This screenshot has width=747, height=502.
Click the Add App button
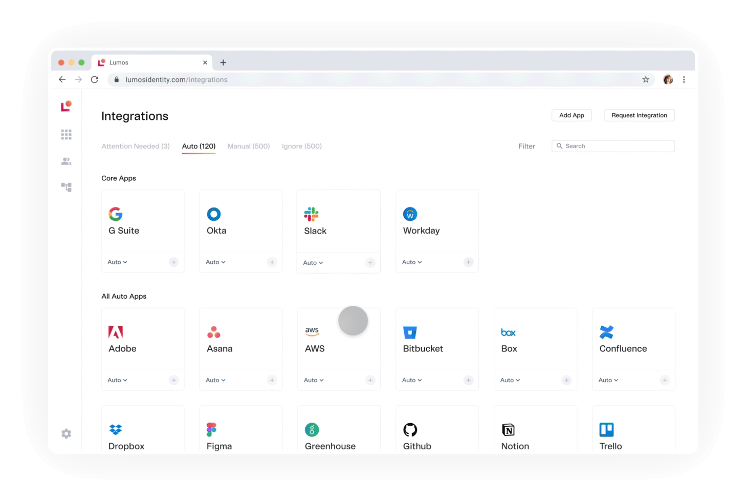572,115
